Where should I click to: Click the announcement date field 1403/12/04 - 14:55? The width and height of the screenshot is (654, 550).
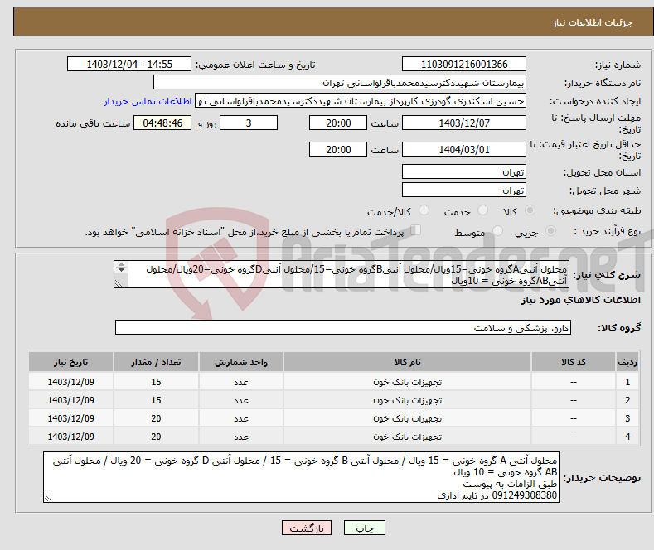(128, 64)
